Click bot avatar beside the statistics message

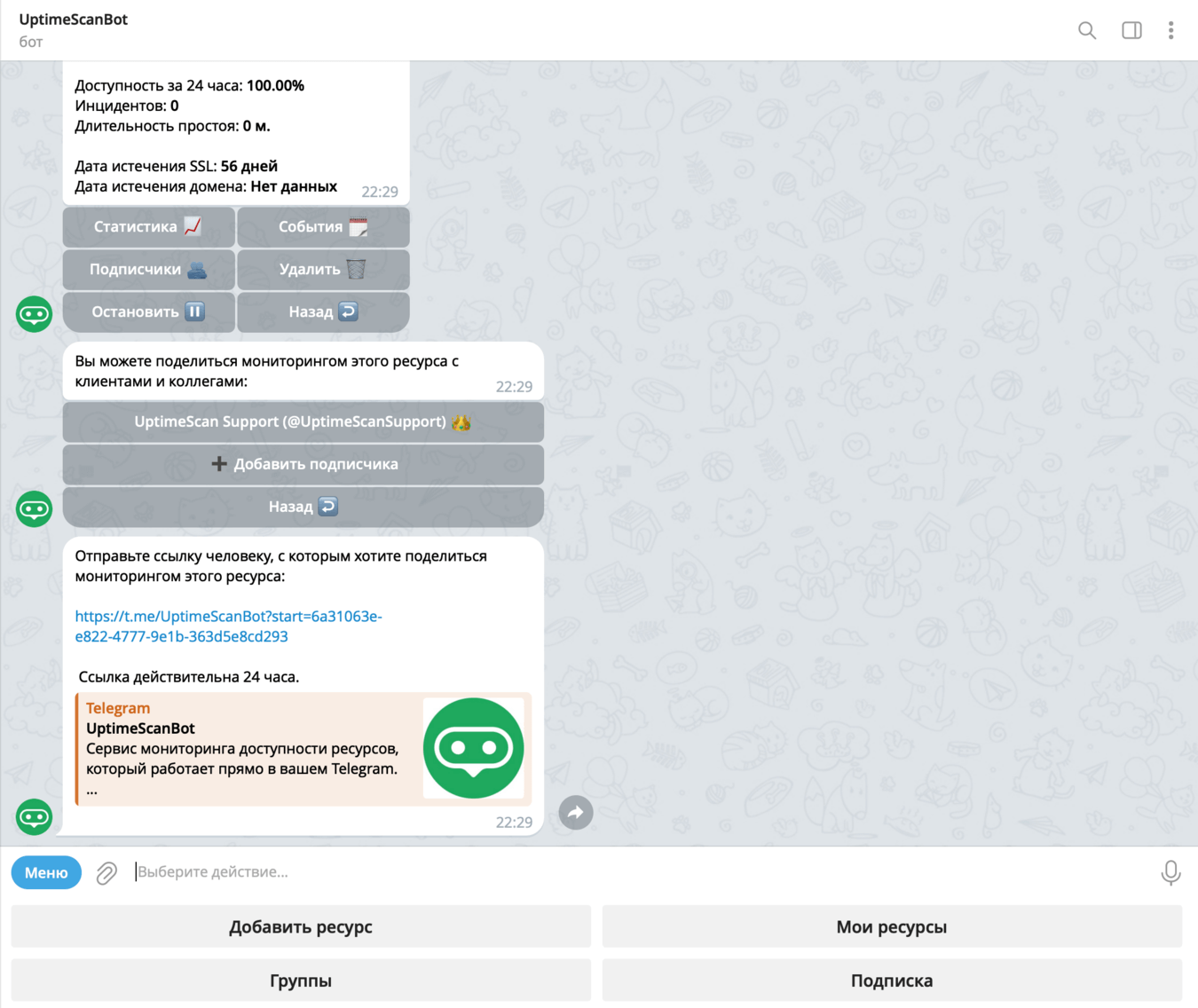click(x=35, y=314)
